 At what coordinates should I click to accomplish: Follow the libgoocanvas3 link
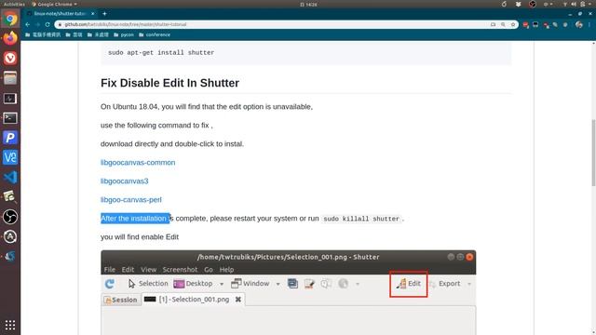click(x=124, y=181)
